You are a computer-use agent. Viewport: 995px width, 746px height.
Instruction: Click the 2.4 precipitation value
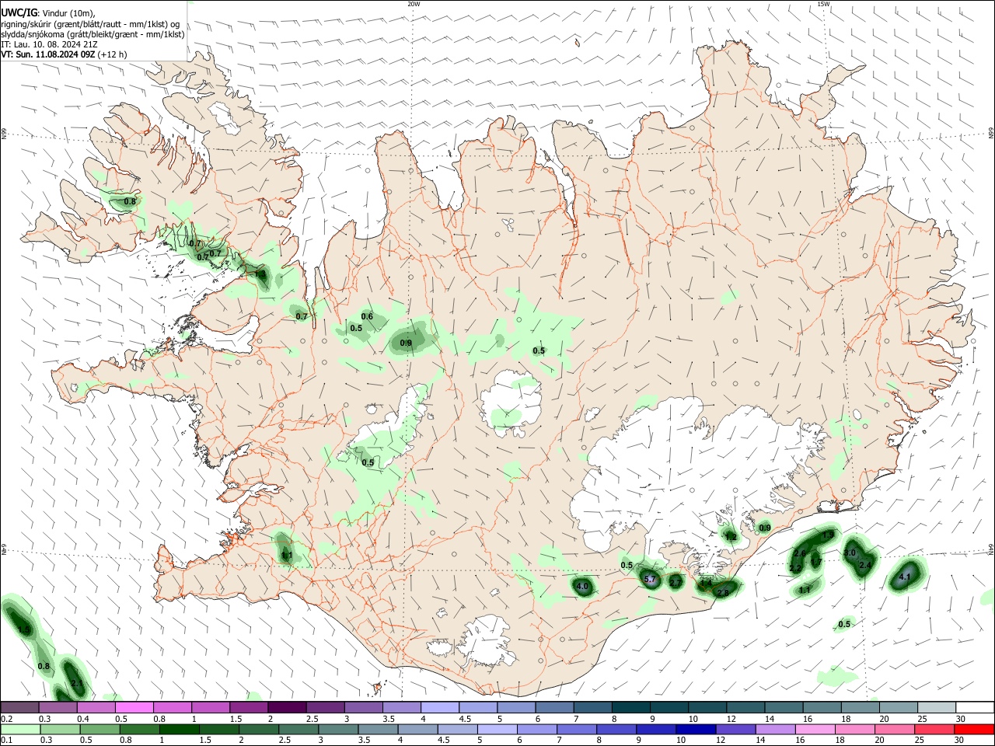click(x=865, y=565)
